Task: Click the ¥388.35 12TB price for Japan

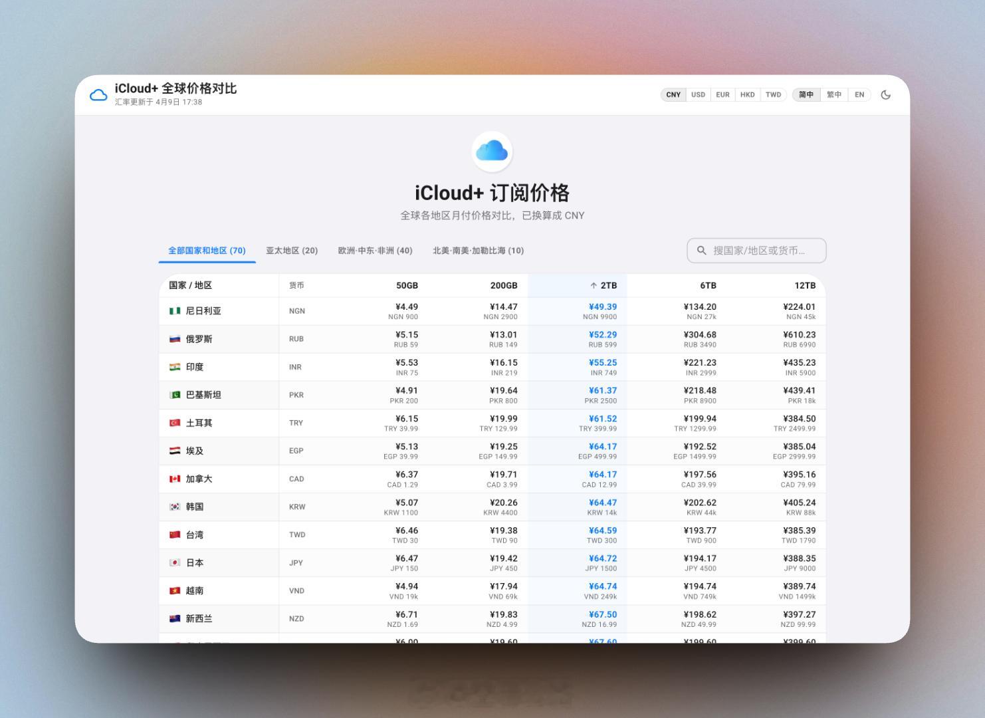Action: click(x=799, y=558)
